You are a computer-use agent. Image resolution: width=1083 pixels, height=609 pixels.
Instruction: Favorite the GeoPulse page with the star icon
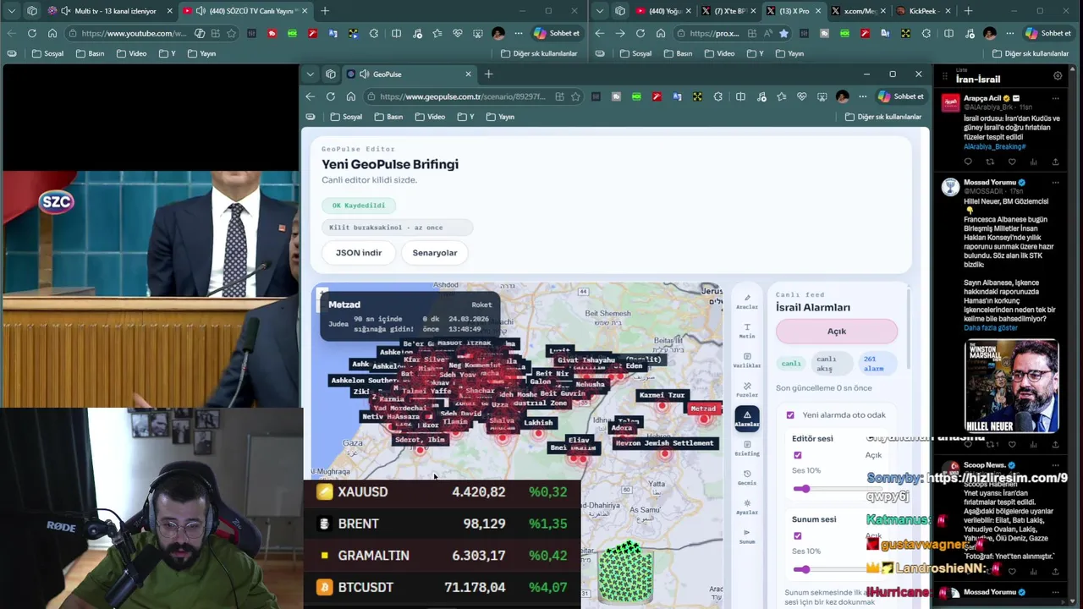tap(576, 96)
